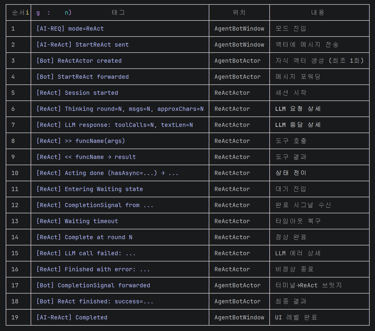Select the Finished with error: ... cell

tap(93, 269)
